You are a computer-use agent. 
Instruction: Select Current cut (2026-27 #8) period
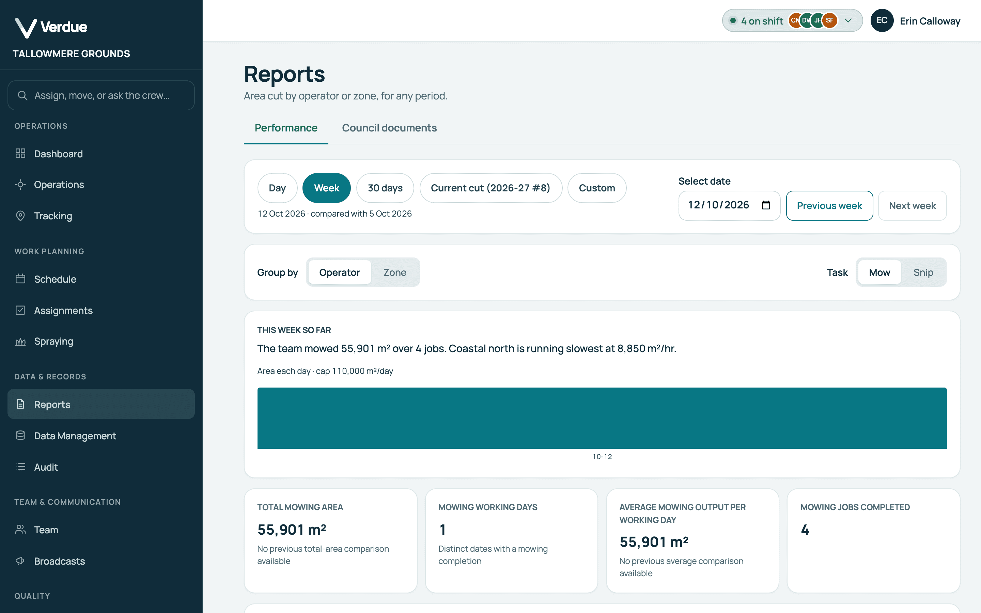pos(490,188)
